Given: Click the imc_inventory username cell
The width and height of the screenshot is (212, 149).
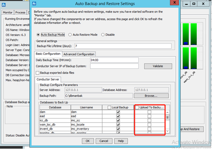Looking at the screenshot, I should [x=86, y=129].
